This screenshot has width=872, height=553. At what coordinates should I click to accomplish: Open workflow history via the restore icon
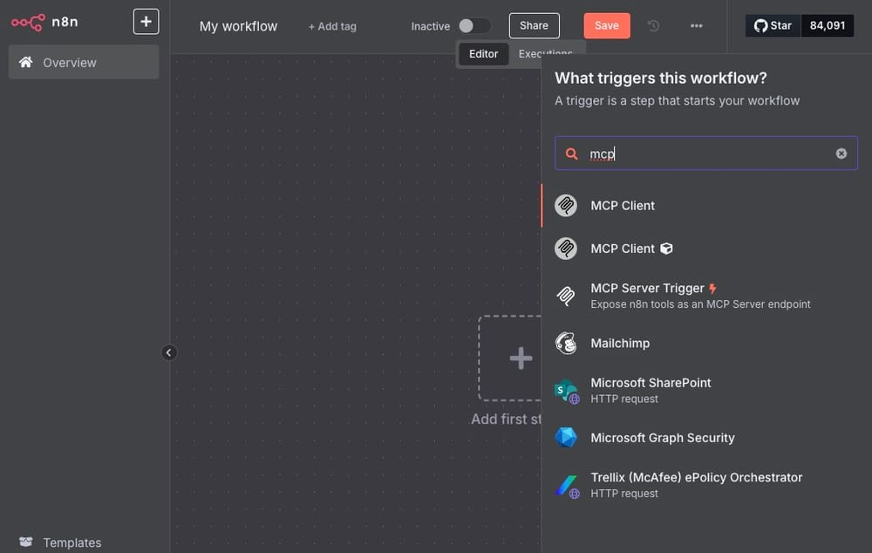[x=653, y=26]
